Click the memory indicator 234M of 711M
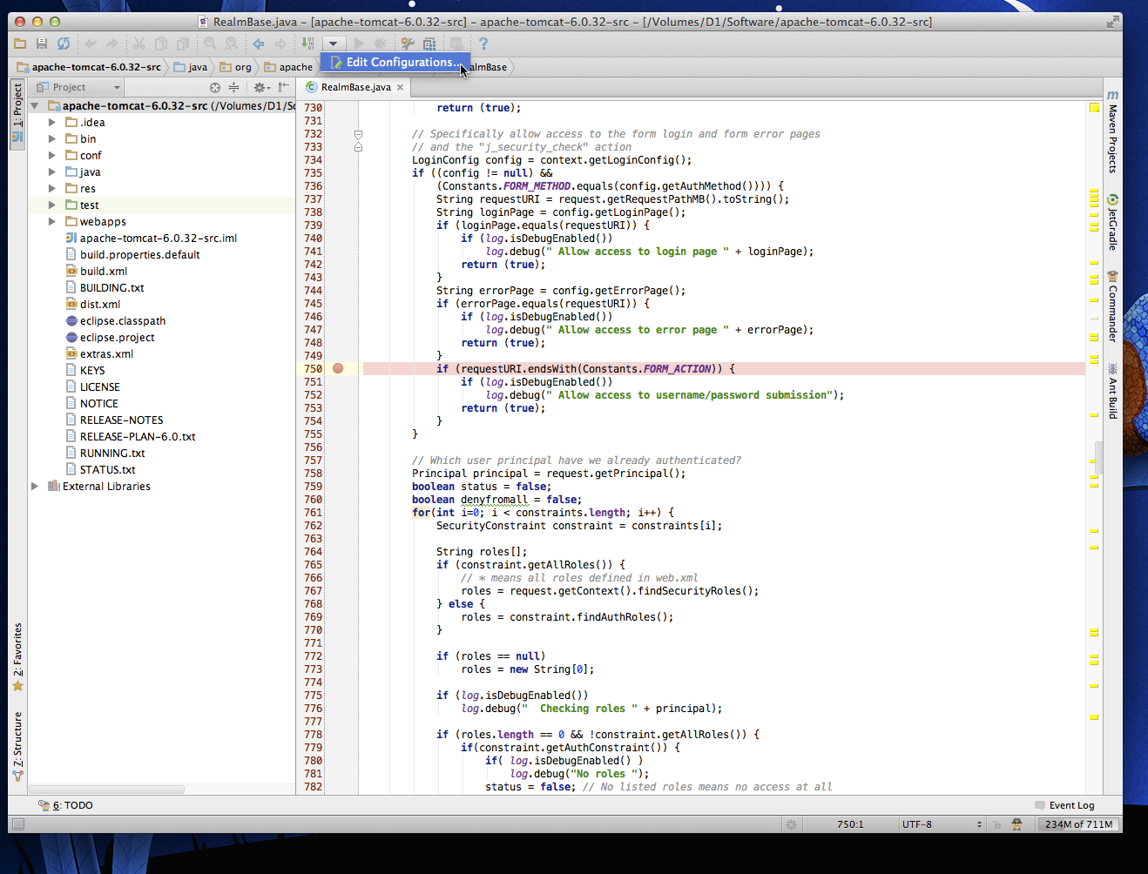This screenshot has height=874, width=1148. (1078, 824)
